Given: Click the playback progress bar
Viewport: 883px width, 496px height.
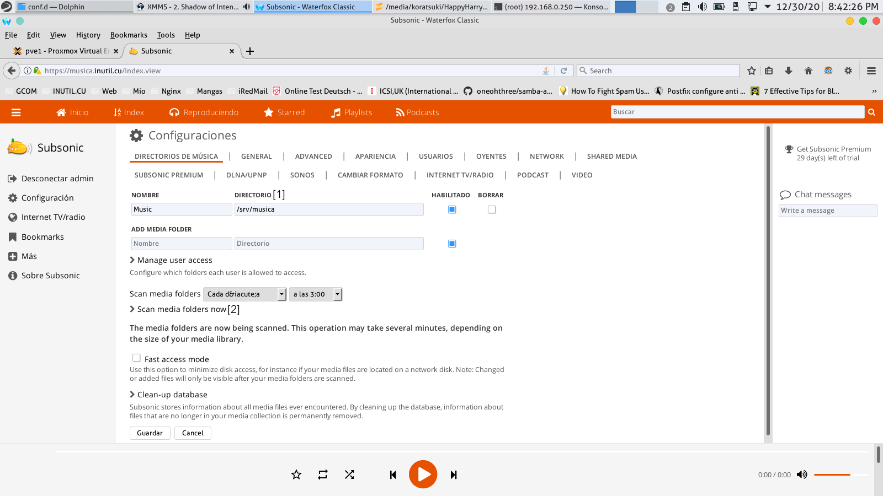Looking at the screenshot, I should (x=463, y=451).
